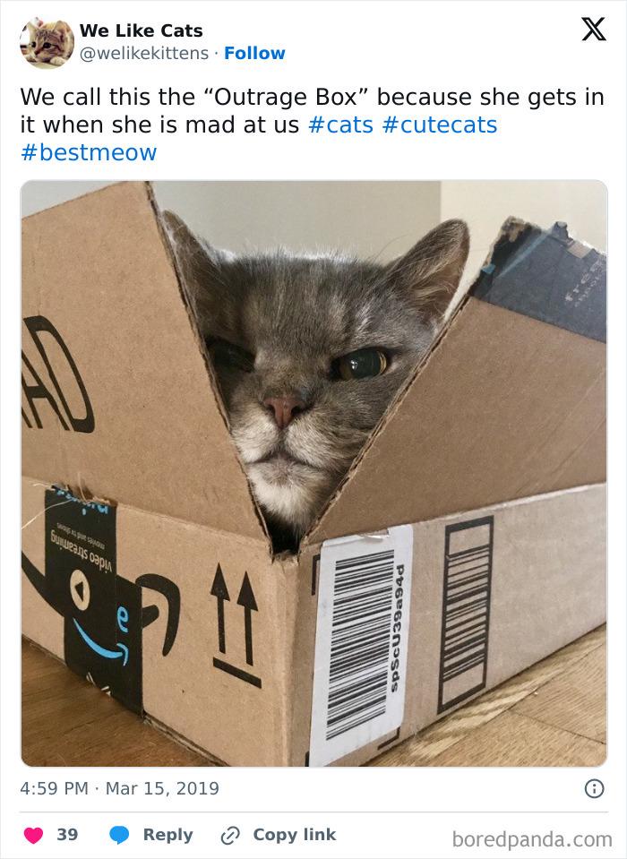Click the X logo icon
The image size is (627, 859).
coord(594,29)
